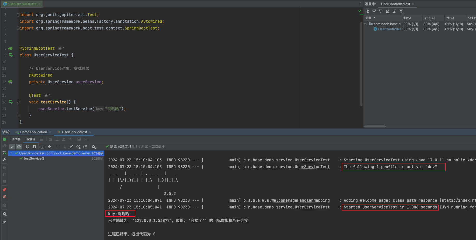The width and height of the screenshot is (476, 240).
Task: Click Resume Program icon in debug sidebar
Action: click(x=4, y=168)
